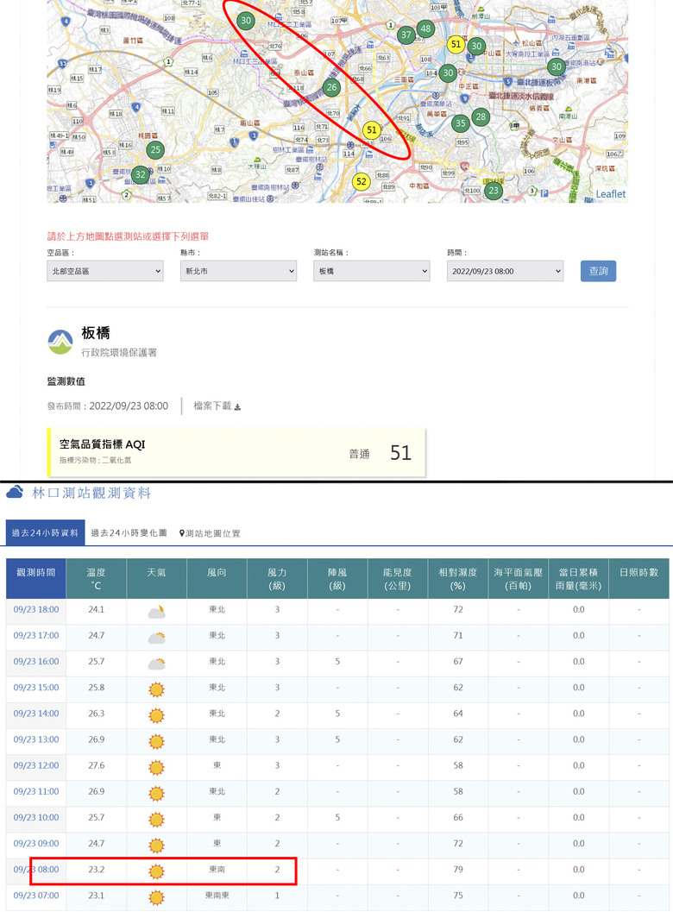Click the 行政院環境保護署 text under 板橋
Image resolution: width=673 pixels, height=912 pixels.
click(119, 353)
